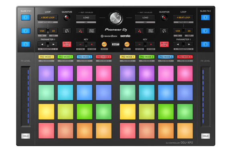Hit the yellow pad on left deck
This screenshot has height=152, width=231.
[x=46, y=112]
